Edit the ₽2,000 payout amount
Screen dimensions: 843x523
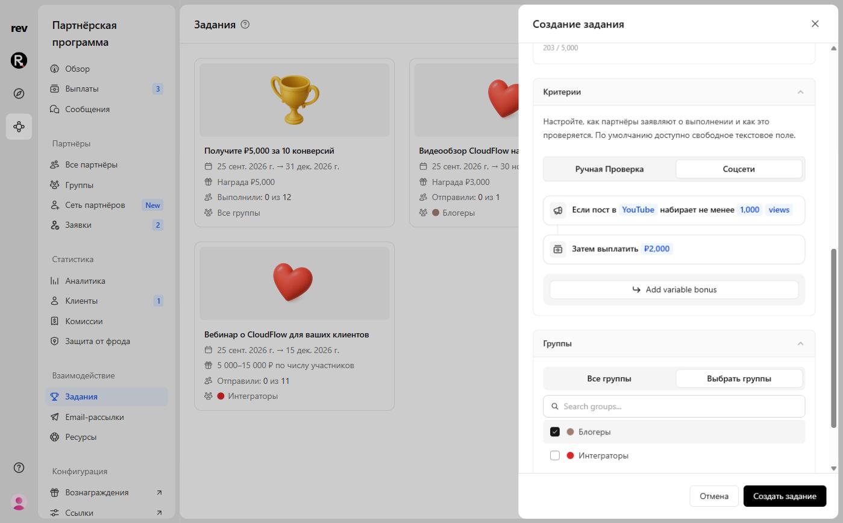657,249
